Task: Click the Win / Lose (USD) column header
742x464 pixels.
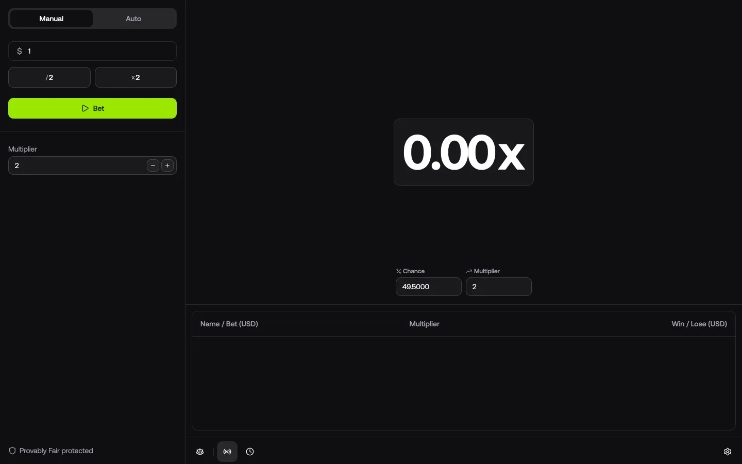Action: coord(699,324)
